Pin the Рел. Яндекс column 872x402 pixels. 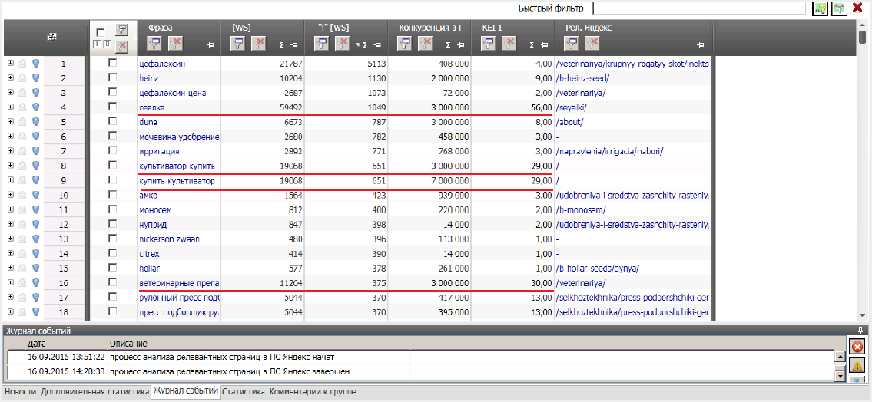pyautogui.click(x=699, y=45)
